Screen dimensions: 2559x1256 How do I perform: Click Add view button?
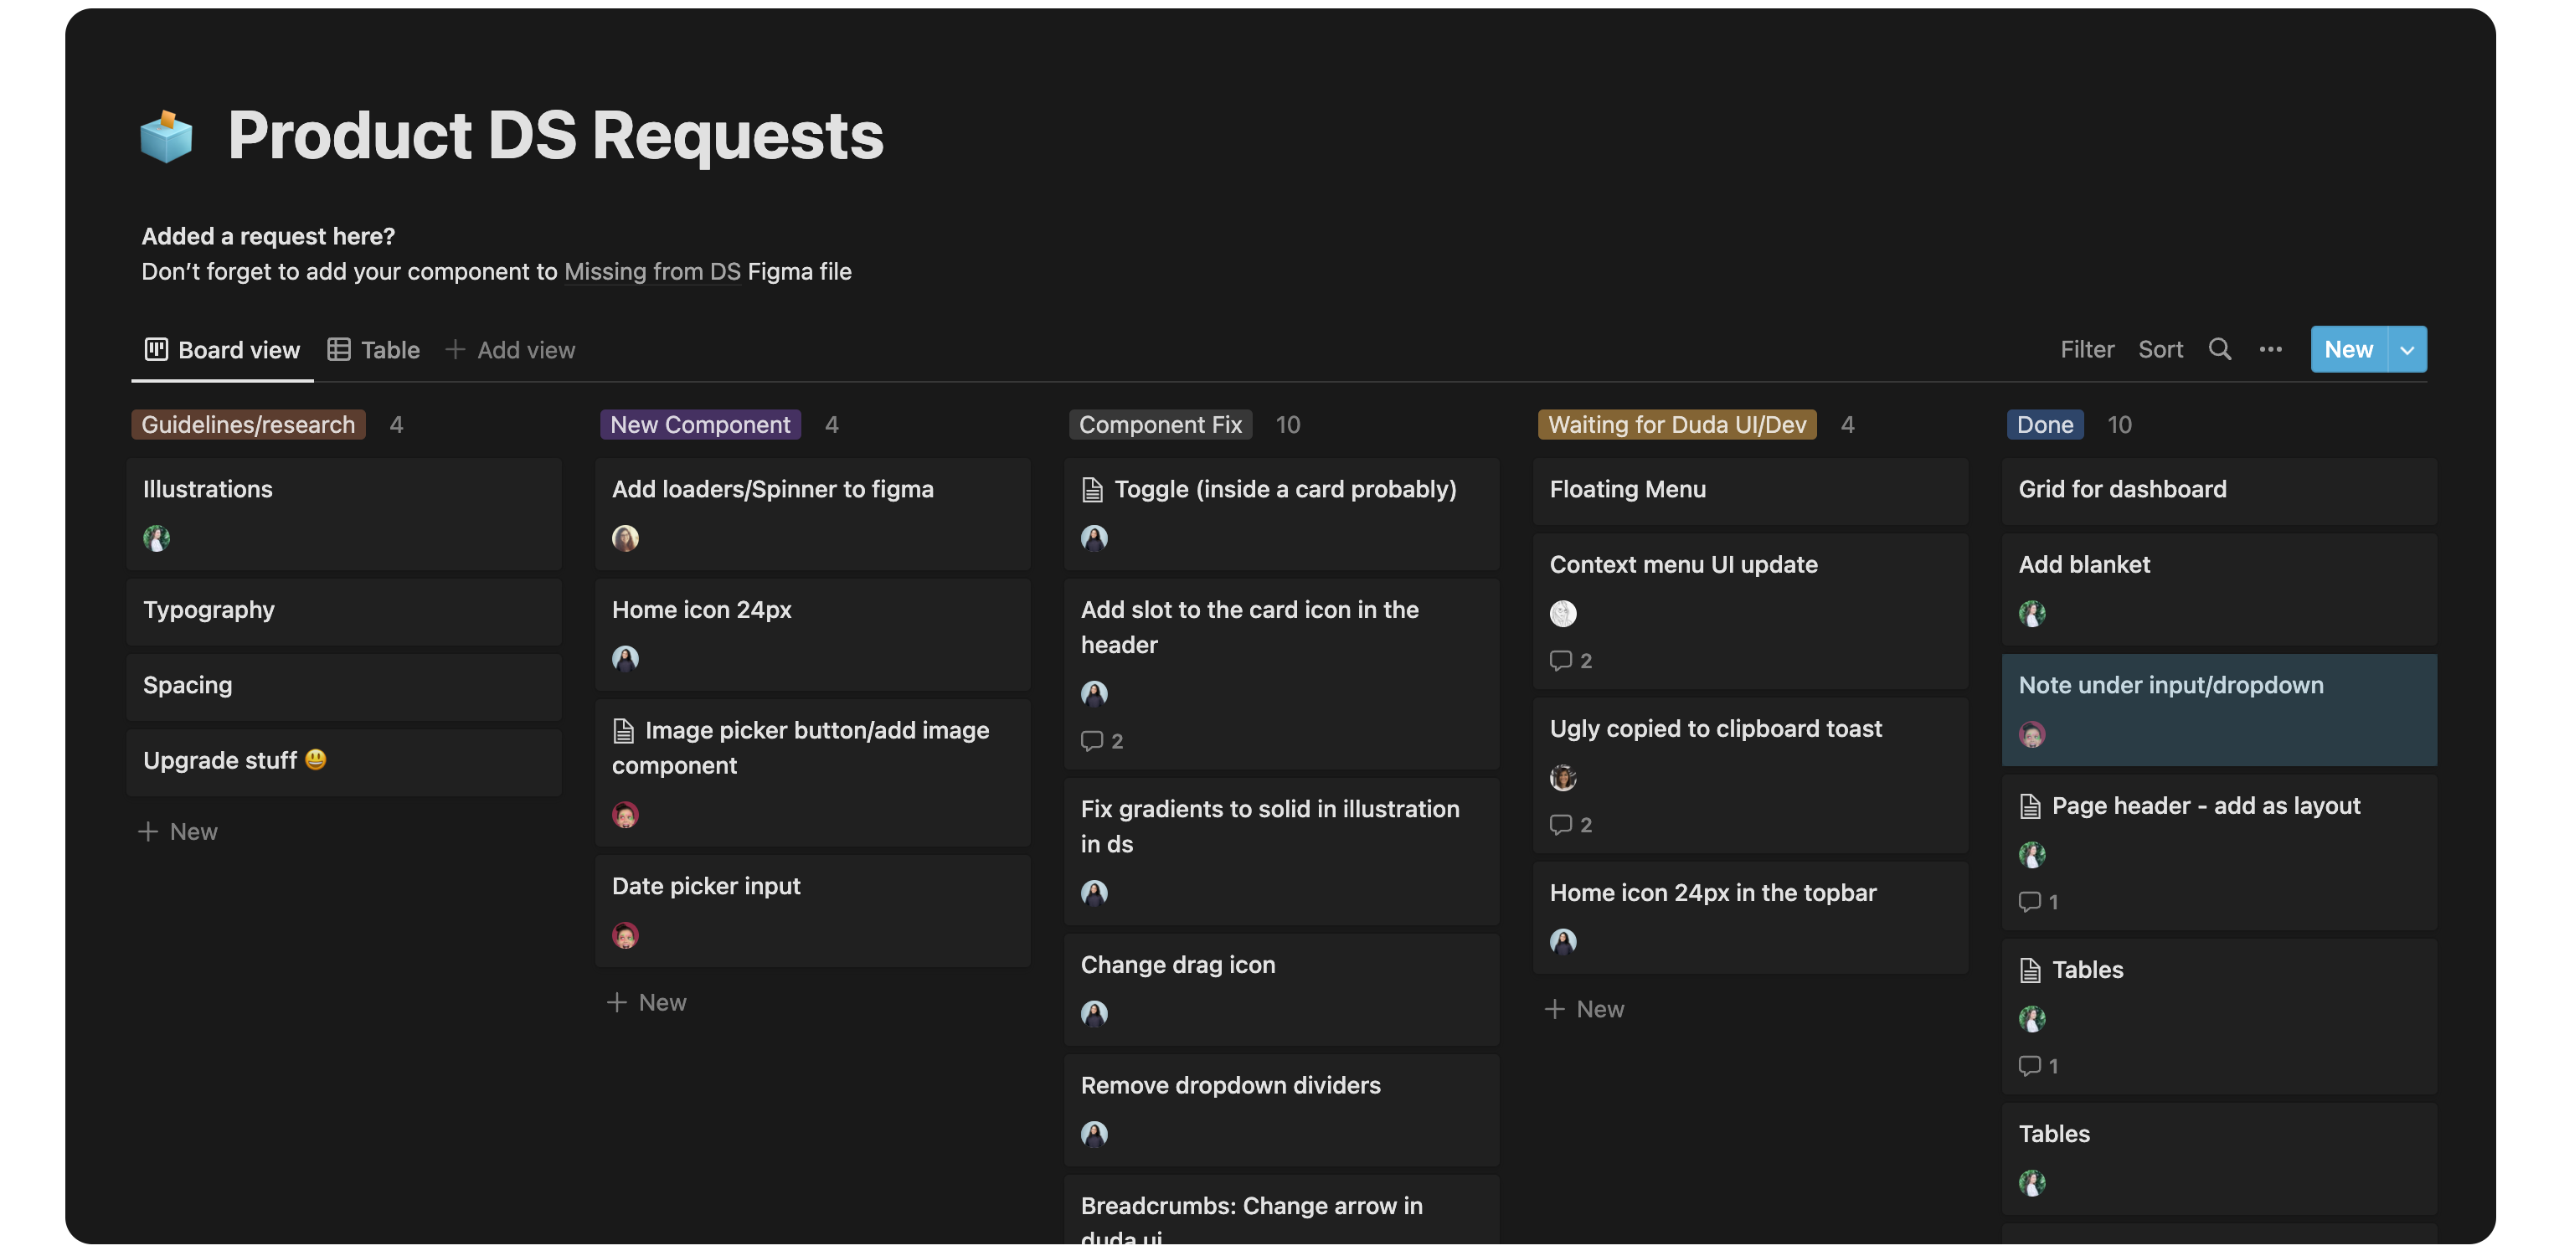(511, 350)
